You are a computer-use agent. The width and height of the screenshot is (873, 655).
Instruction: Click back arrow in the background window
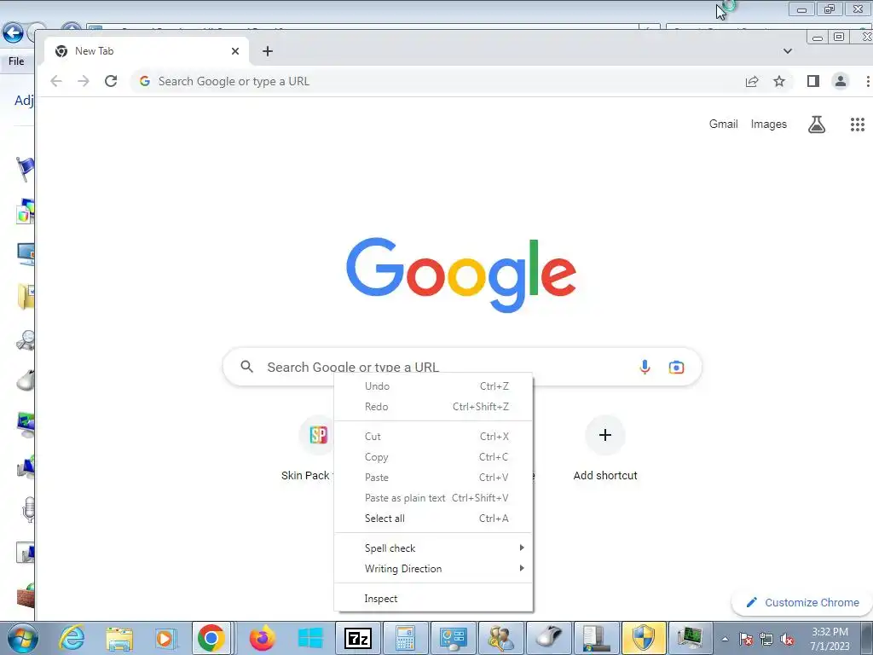(x=13, y=33)
